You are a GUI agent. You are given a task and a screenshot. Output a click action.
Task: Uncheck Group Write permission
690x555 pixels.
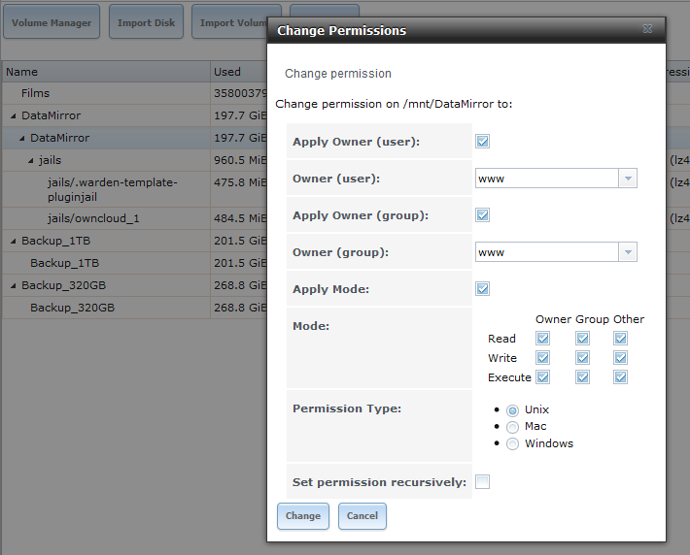point(582,358)
